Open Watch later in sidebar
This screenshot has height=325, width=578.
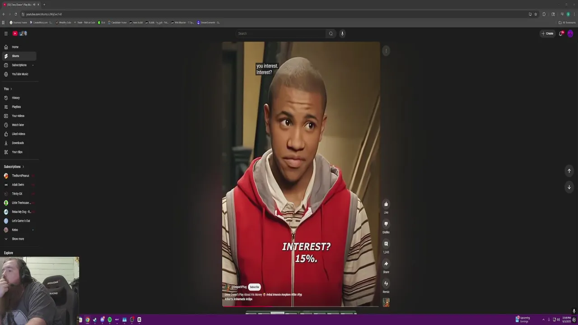(18, 125)
